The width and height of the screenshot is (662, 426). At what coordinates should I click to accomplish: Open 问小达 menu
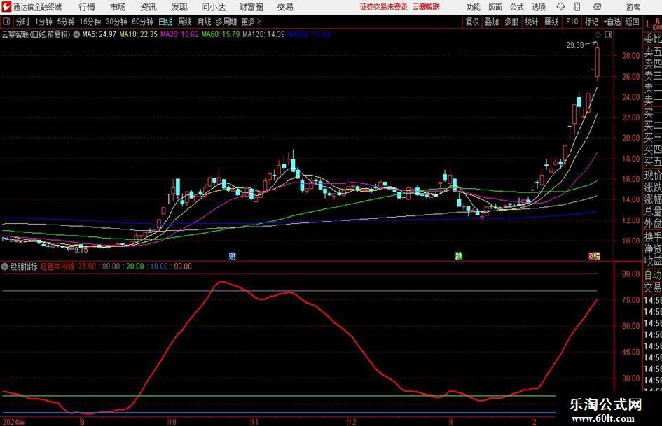(213, 7)
